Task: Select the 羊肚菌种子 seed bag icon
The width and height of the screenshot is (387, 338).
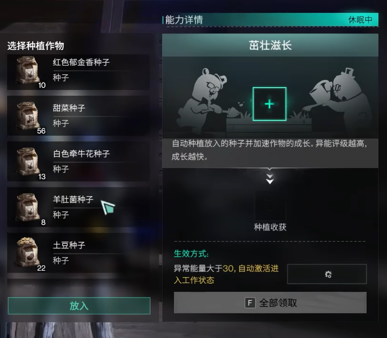Action: (28, 207)
